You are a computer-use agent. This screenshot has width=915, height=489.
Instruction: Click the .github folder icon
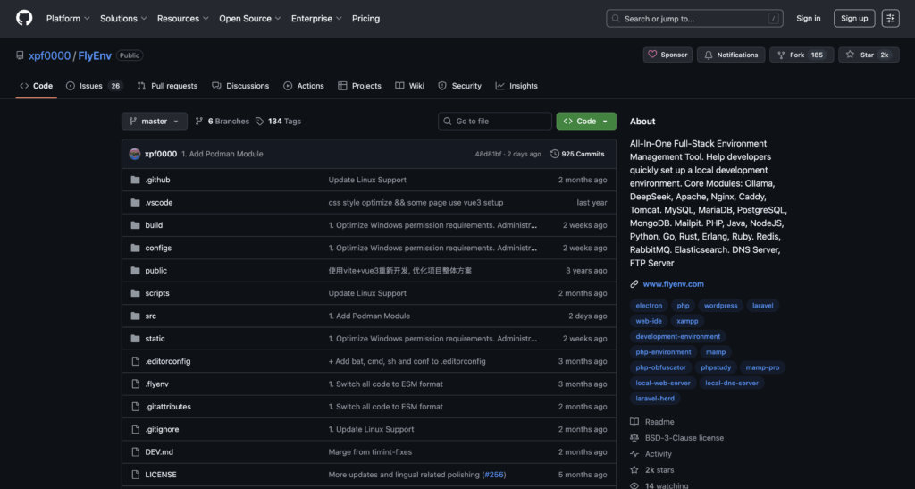tap(136, 180)
